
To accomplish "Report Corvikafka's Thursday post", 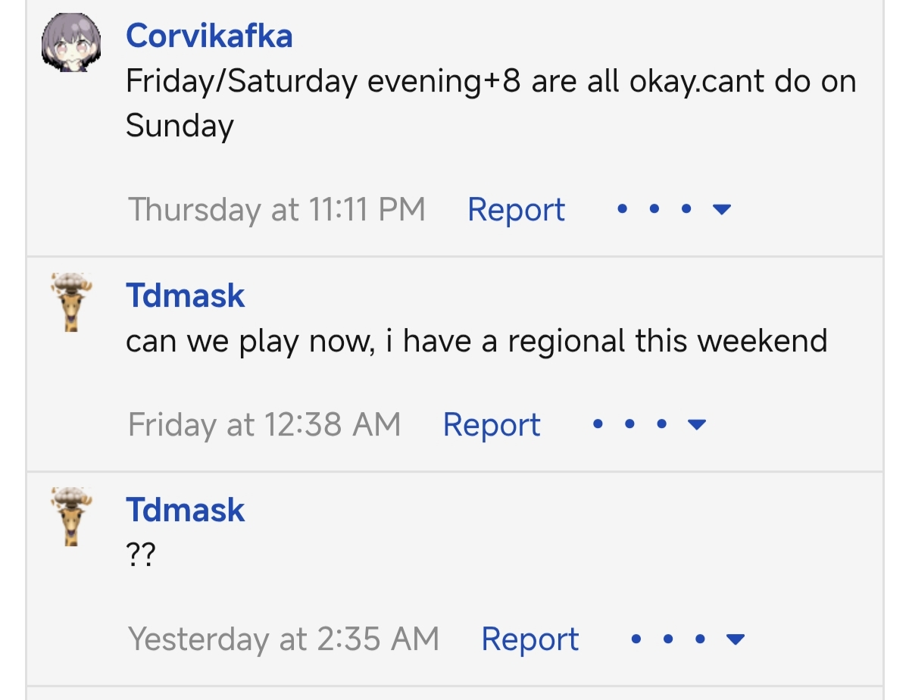I will [x=516, y=210].
